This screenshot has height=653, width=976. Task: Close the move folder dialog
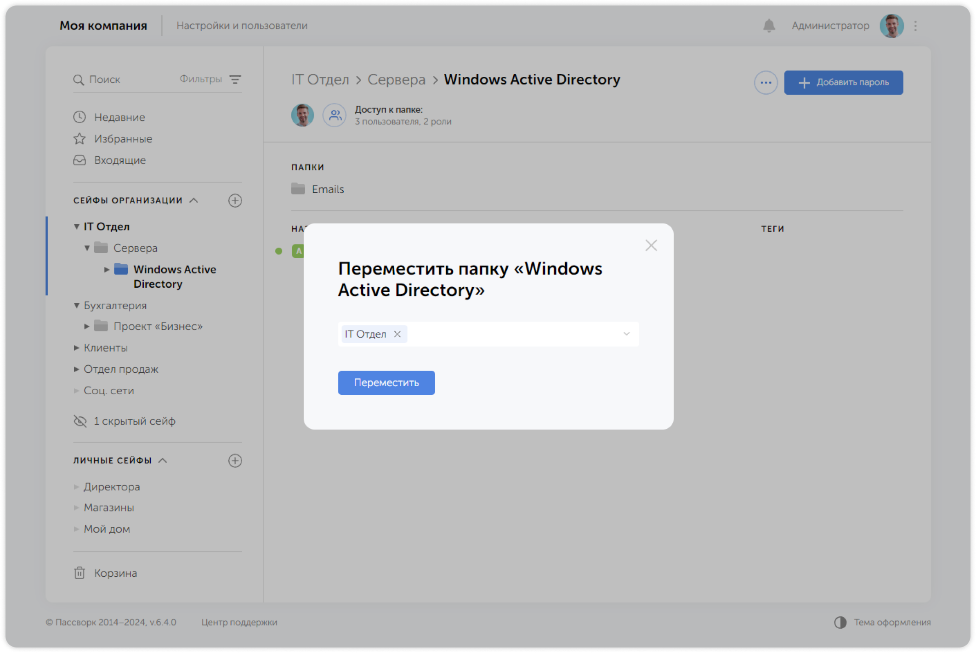point(651,245)
